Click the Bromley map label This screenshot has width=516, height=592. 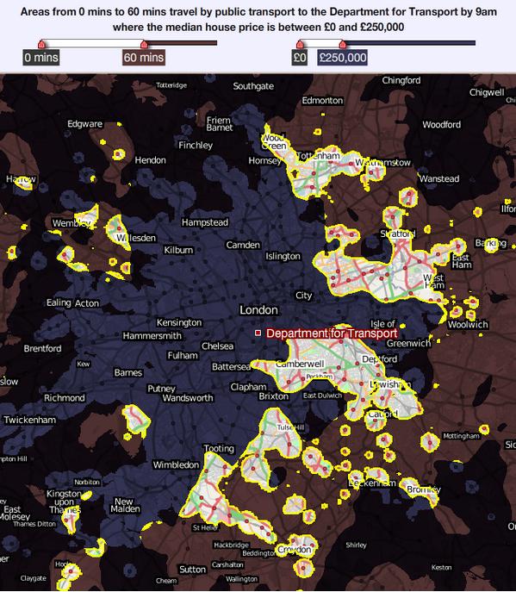pos(424,489)
